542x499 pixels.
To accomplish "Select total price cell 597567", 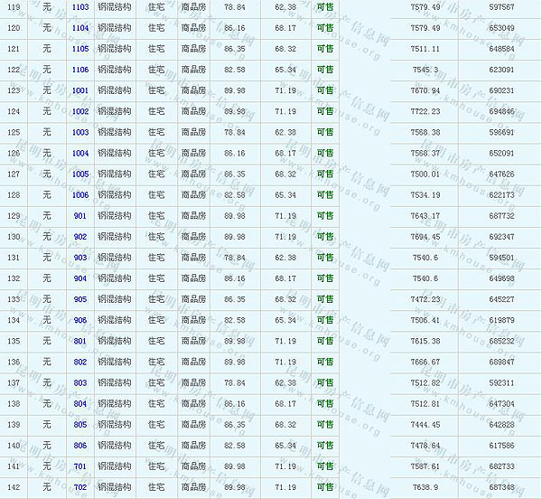I will tap(500, 6).
